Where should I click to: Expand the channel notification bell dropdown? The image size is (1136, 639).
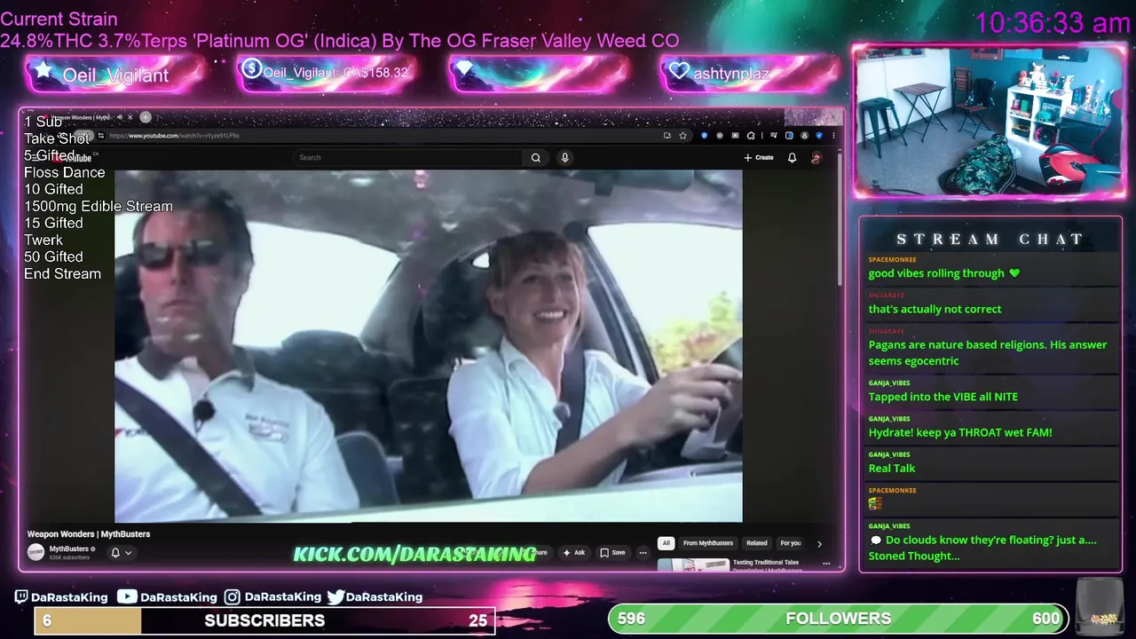point(122,552)
